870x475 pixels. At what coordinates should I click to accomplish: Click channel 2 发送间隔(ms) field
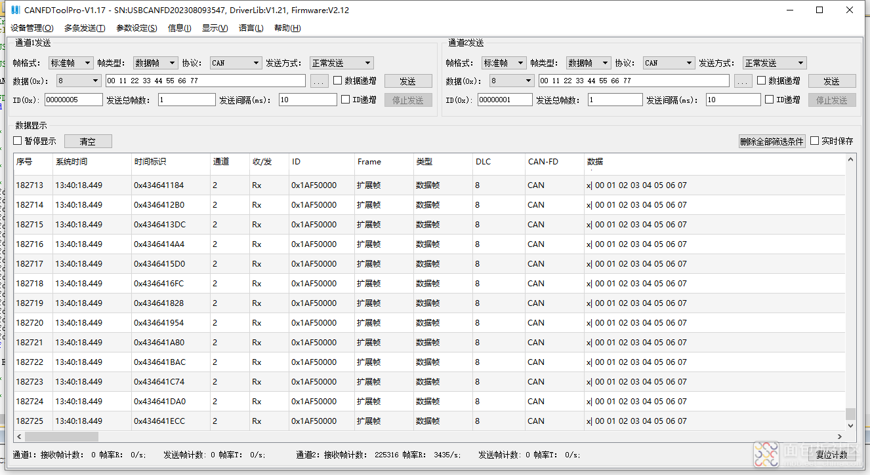(x=734, y=100)
